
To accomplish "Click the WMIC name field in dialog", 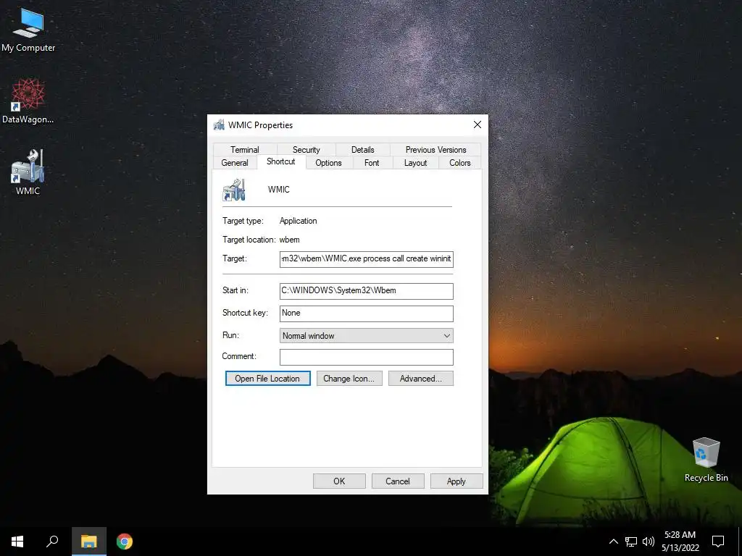I will coord(279,190).
